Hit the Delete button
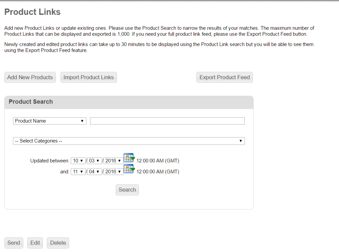Image resolution: width=339 pixels, height=252 pixels. (58, 243)
